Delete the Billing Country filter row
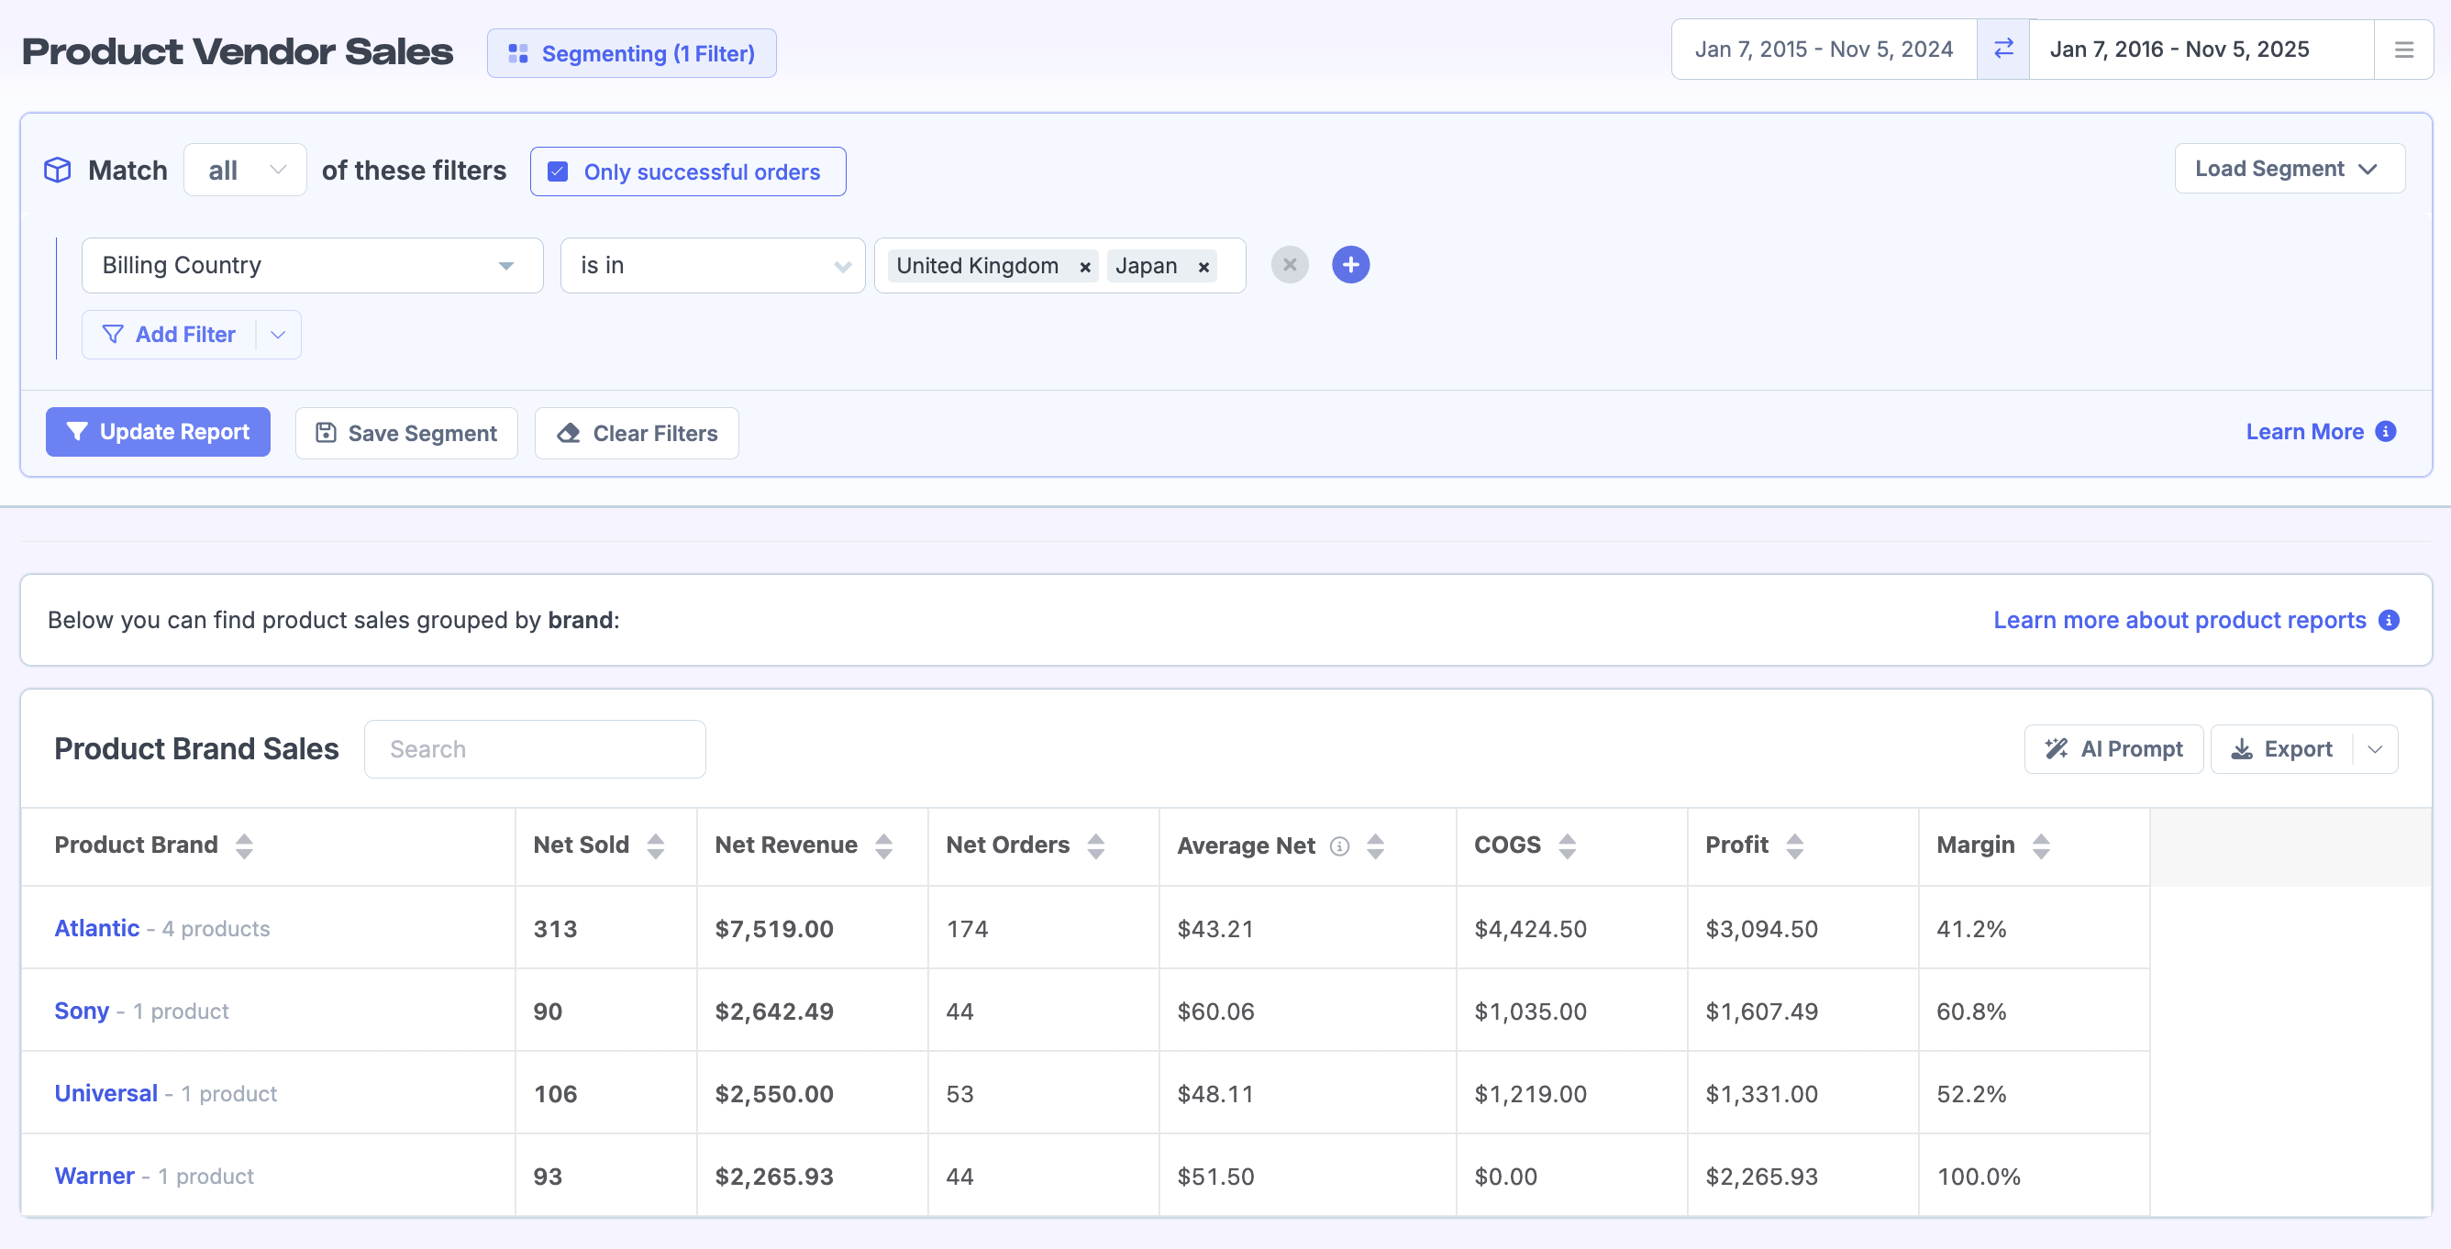 point(1289,265)
